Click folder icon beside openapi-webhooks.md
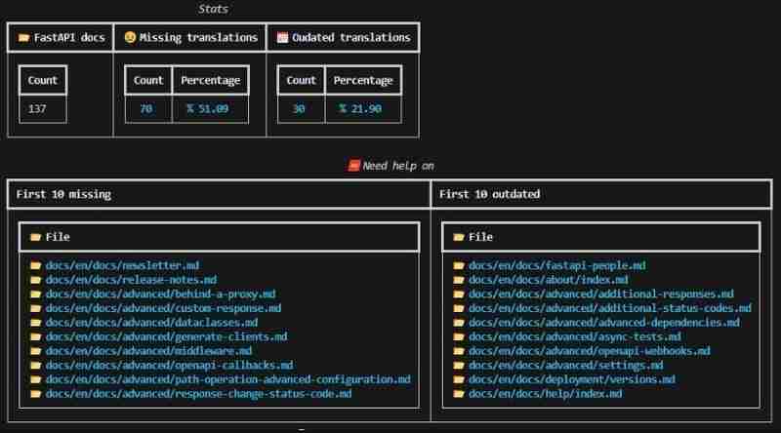This screenshot has height=433, width=781. point(459,351)
